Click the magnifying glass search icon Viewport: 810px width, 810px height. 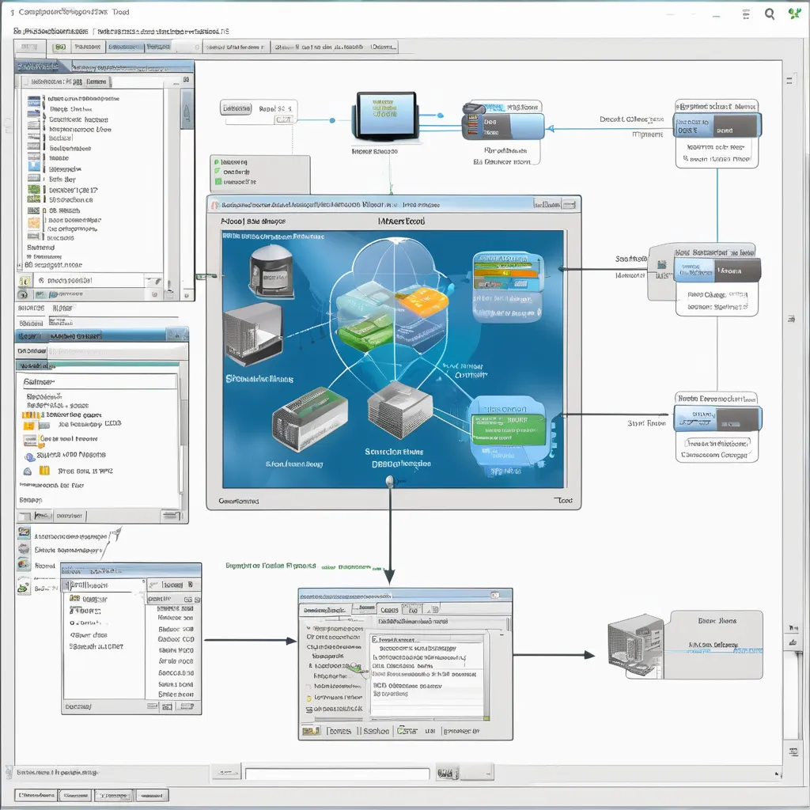[770, 13]
